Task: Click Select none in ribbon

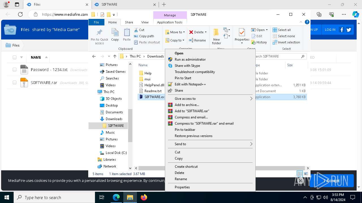Action: pyautogui.click(x=284, y=36)
